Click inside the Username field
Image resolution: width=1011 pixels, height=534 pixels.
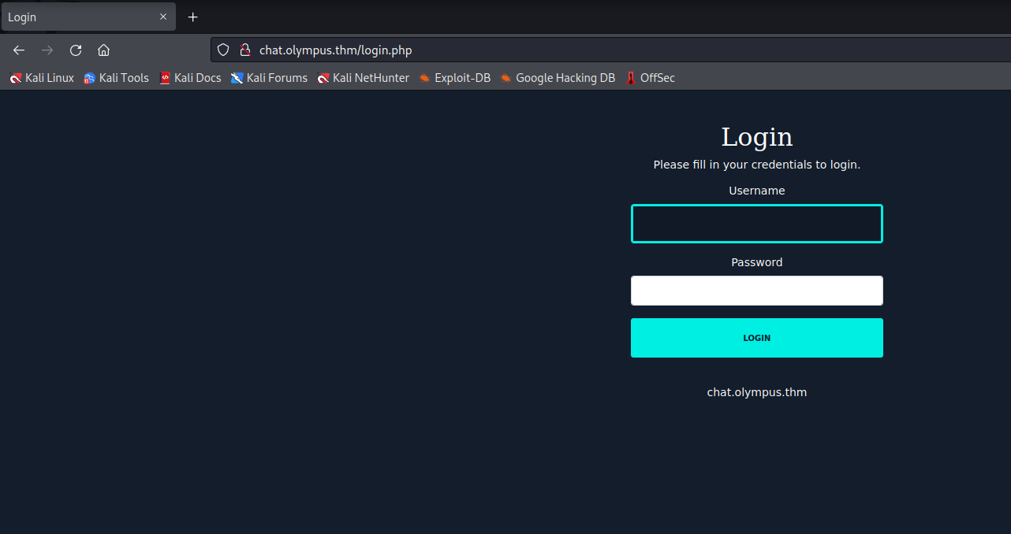click(756, 224)
